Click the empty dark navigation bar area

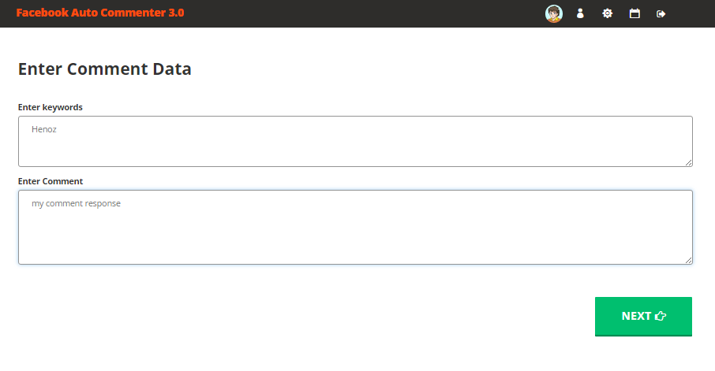pos(355,13)
